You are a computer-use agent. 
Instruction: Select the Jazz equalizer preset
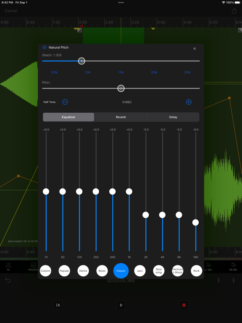pos(140,271)
